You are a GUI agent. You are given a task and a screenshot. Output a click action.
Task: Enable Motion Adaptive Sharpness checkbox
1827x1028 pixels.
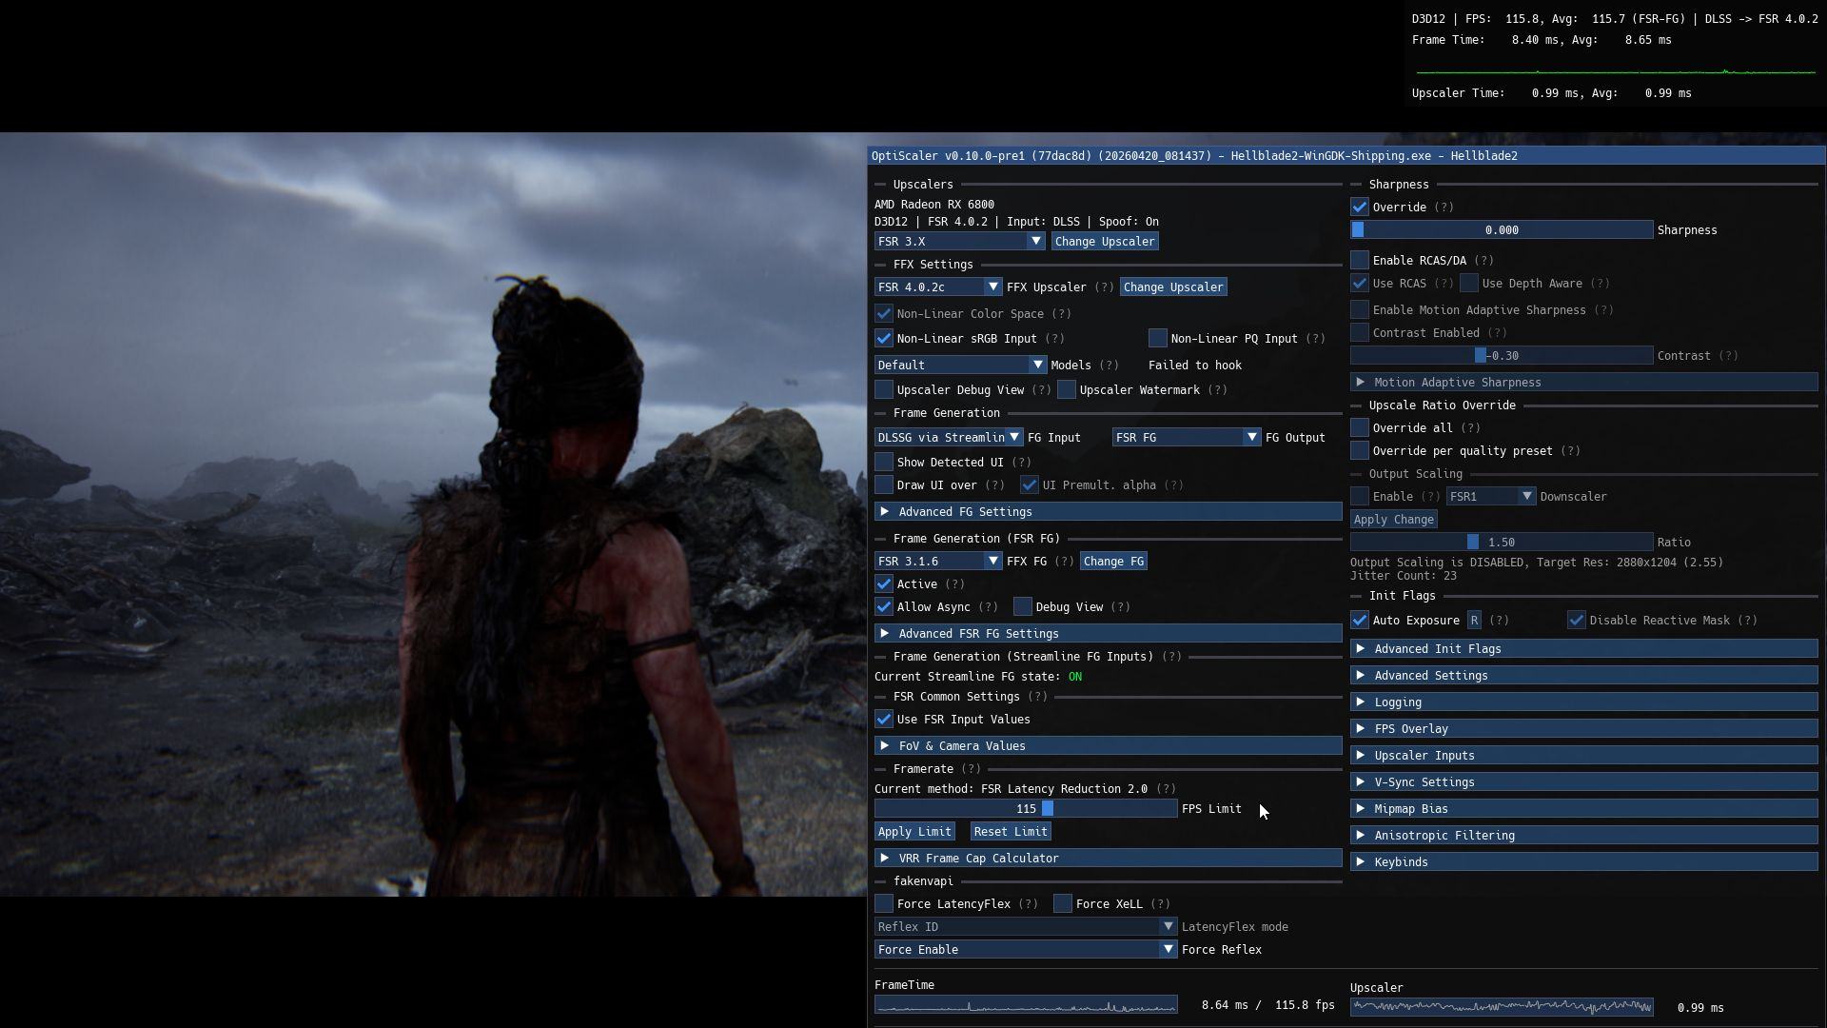pos(1360,310)
